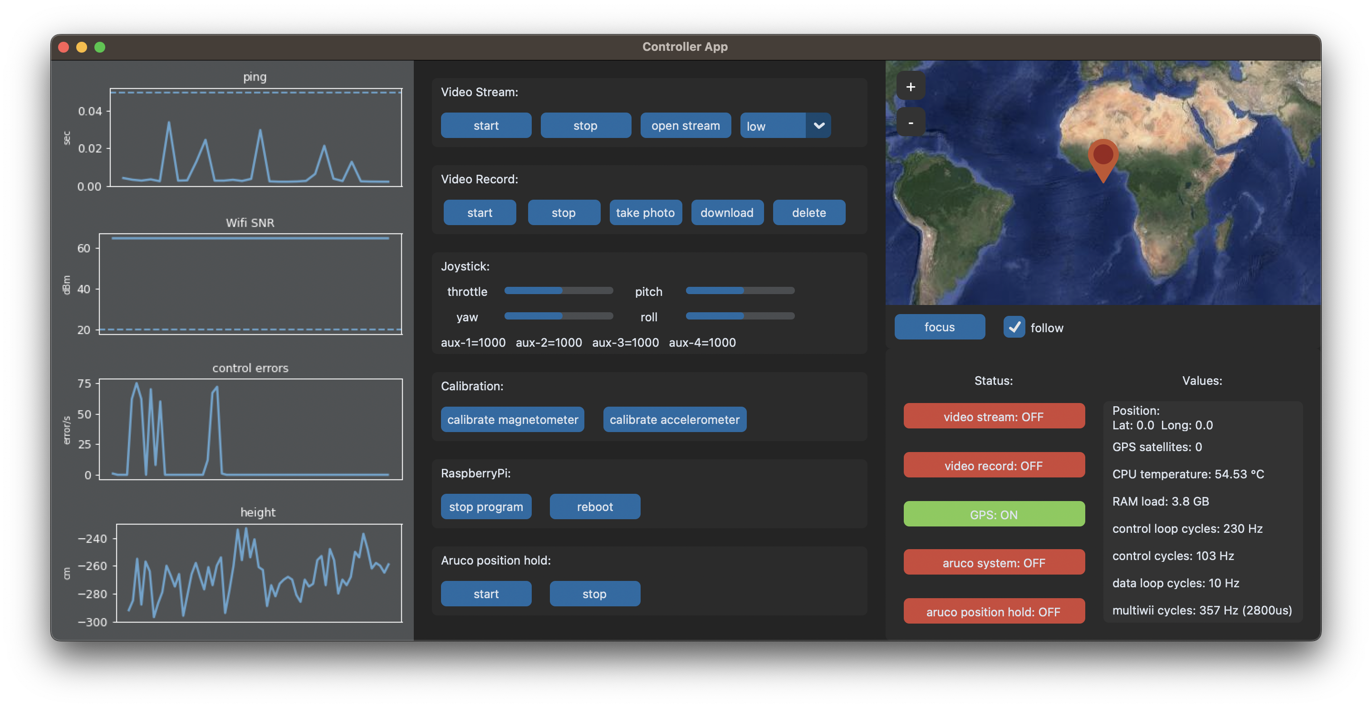Click the map zoom out minus icon
The height and width of the screenshot is (708, 1372).
(x=910, y=123)
